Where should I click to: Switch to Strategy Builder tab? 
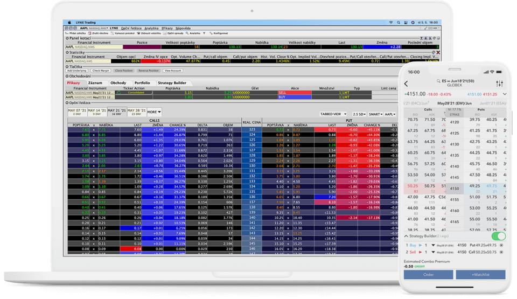172,83
